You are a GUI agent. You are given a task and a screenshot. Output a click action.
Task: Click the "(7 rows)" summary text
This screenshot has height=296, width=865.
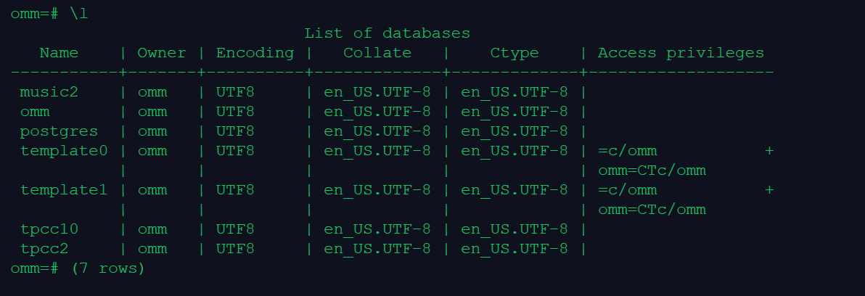(108, 268)
